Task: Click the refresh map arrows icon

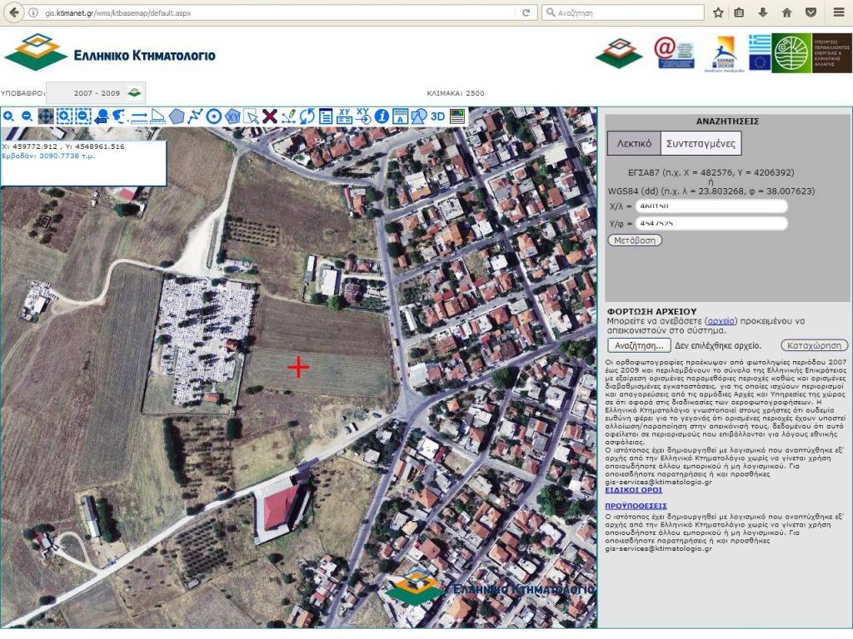Action: tap(307, 116)
